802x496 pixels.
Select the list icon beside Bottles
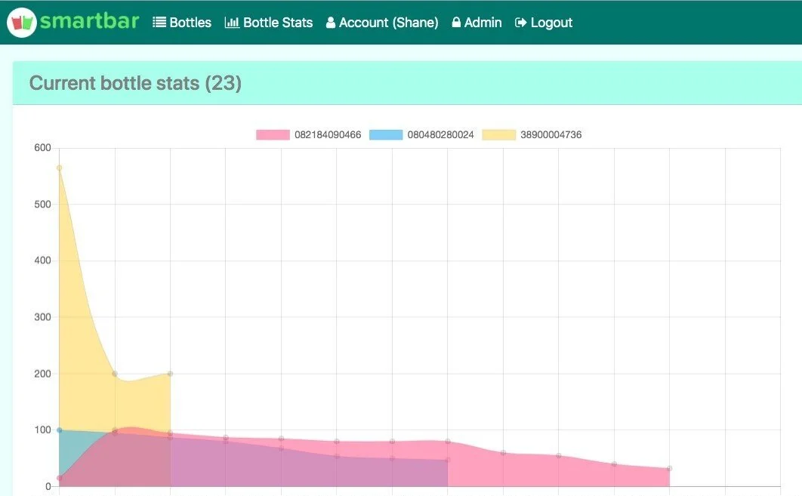pos(159,22)
